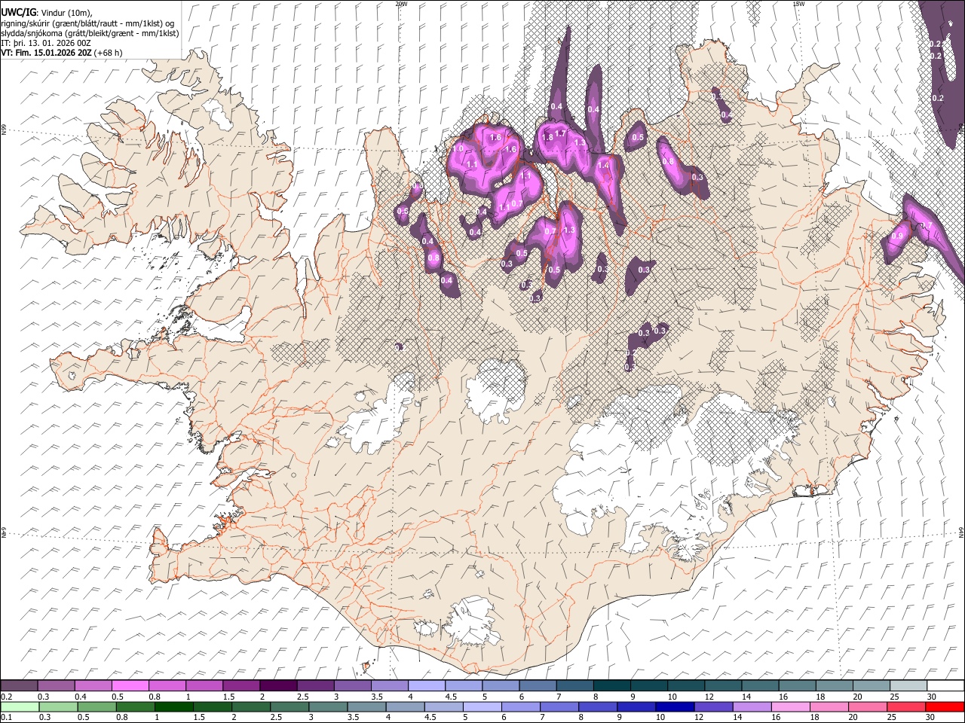
Task: Click the '20W' longitude label at top
Action: (401, 4)
